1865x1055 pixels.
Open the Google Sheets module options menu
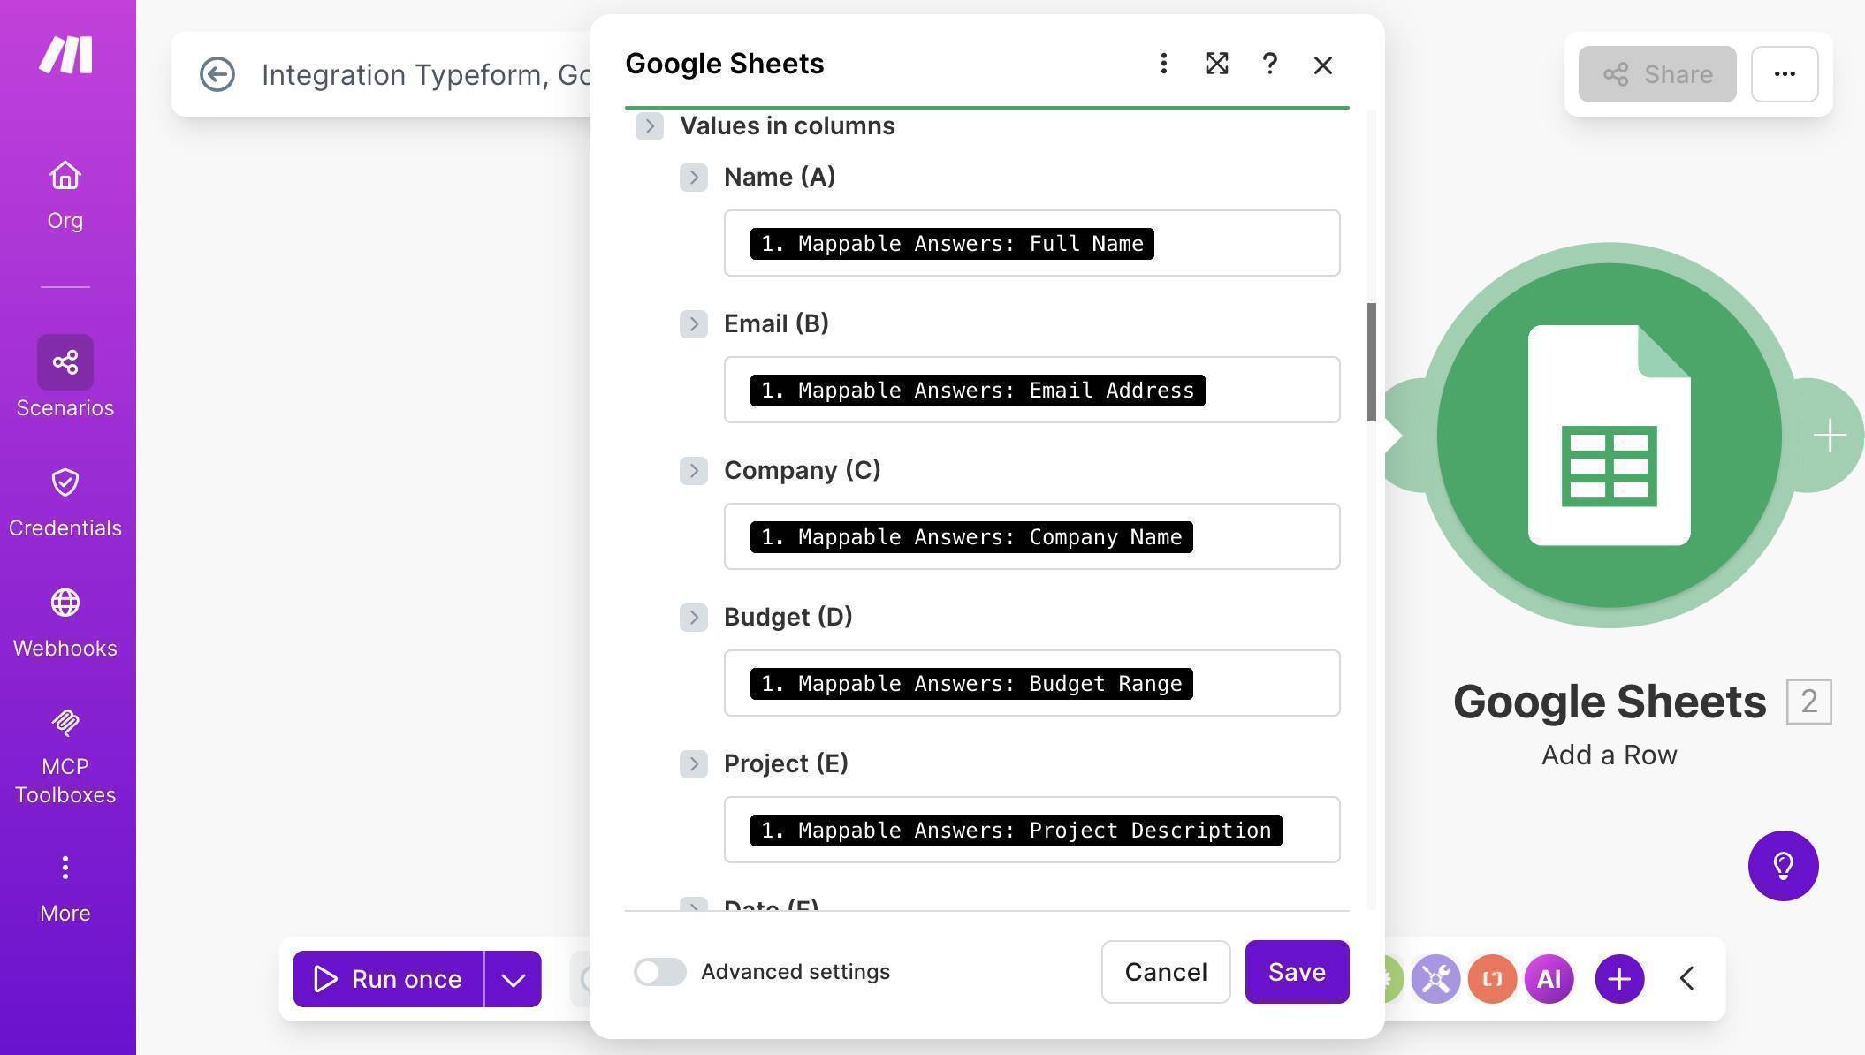[1163, 64]
